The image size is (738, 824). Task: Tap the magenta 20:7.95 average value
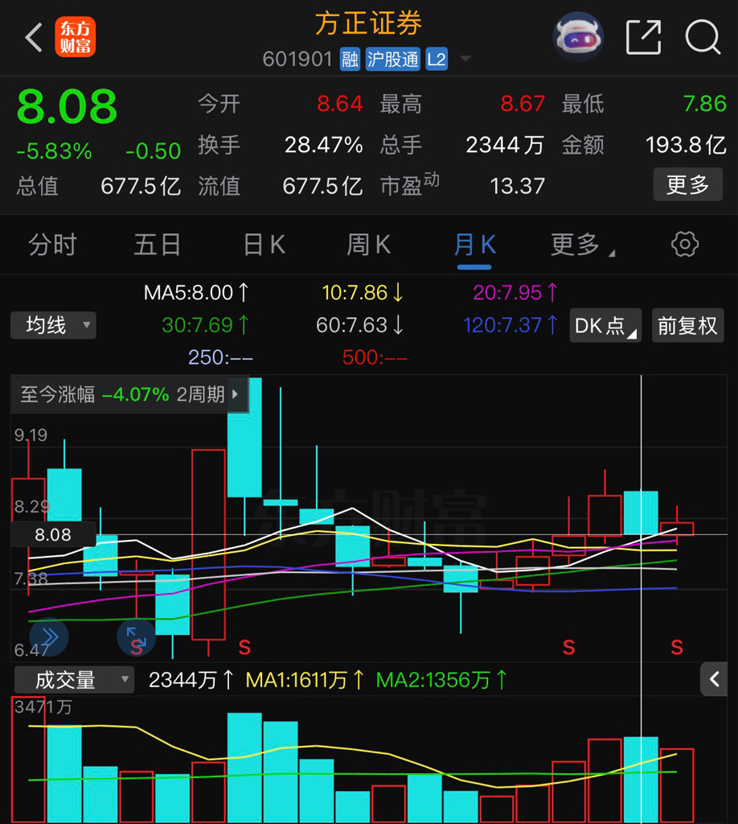(x=515, y=293)
